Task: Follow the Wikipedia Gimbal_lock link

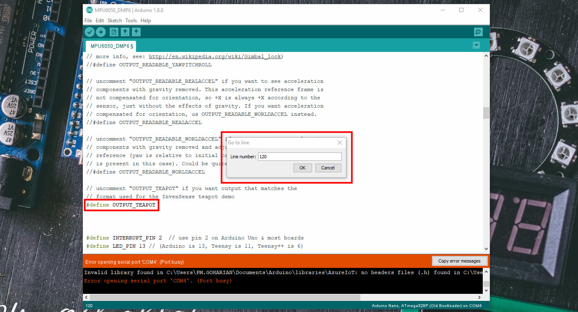Action: tap(214, 56)
